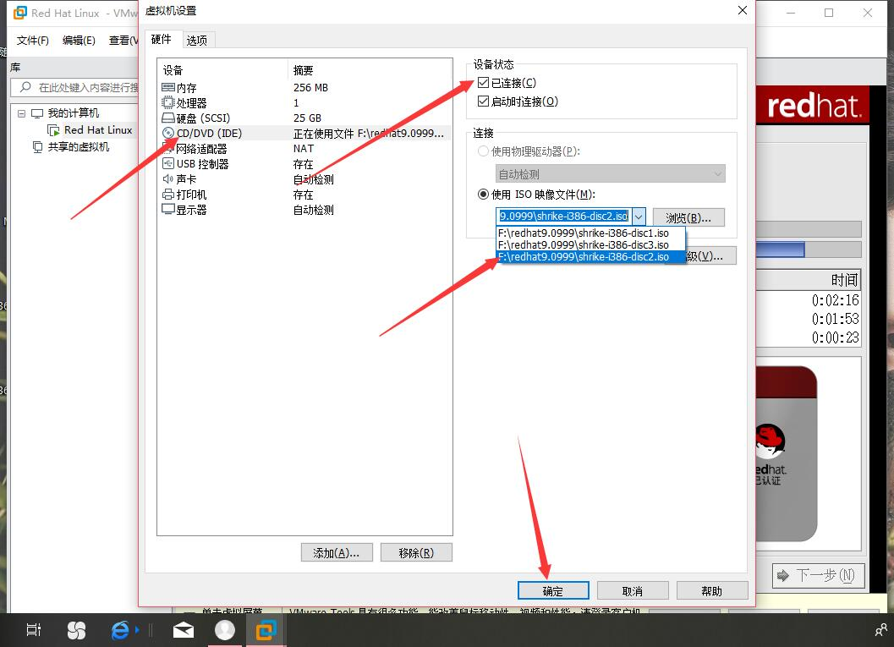Open Task View on the taskbar
894x647 pixels.
pyautogui.click(x=34, y=630)
